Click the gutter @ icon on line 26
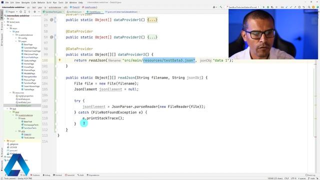Screen dimensions: 320x180 tap(51, 20)
